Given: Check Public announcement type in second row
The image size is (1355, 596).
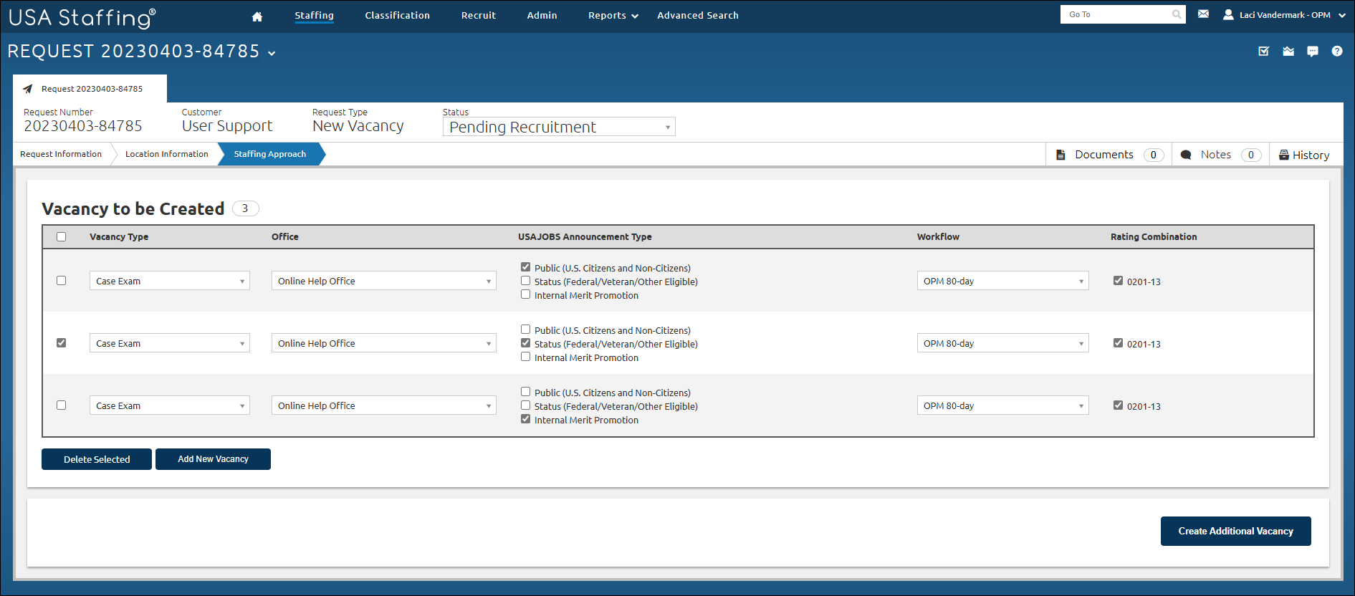Looking at the screenshot, I should tap(526, 330).
